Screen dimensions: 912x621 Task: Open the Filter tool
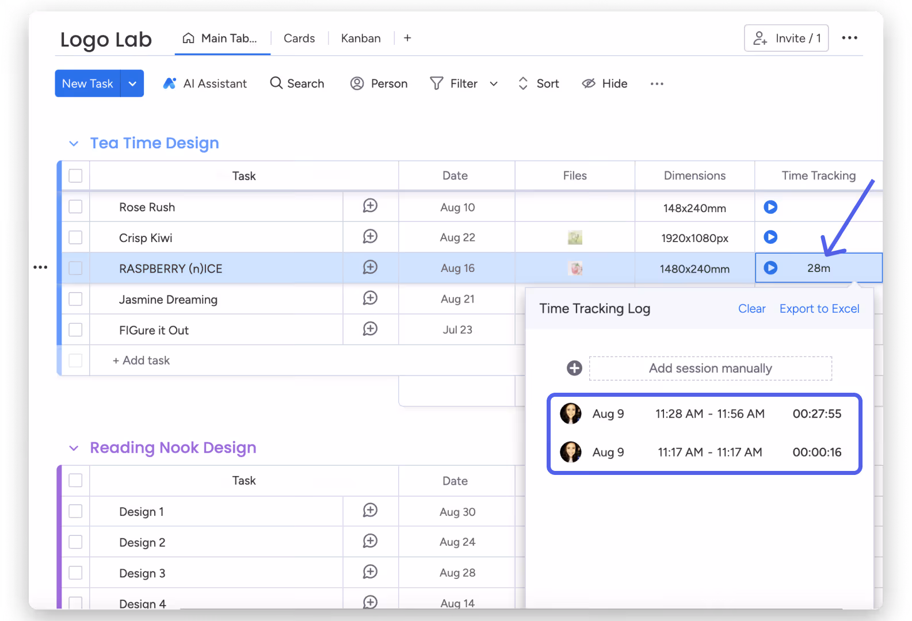point(453,83)
